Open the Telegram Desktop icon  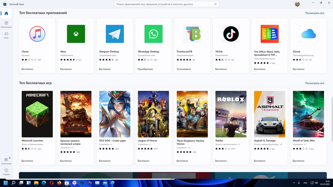[115, 34]
